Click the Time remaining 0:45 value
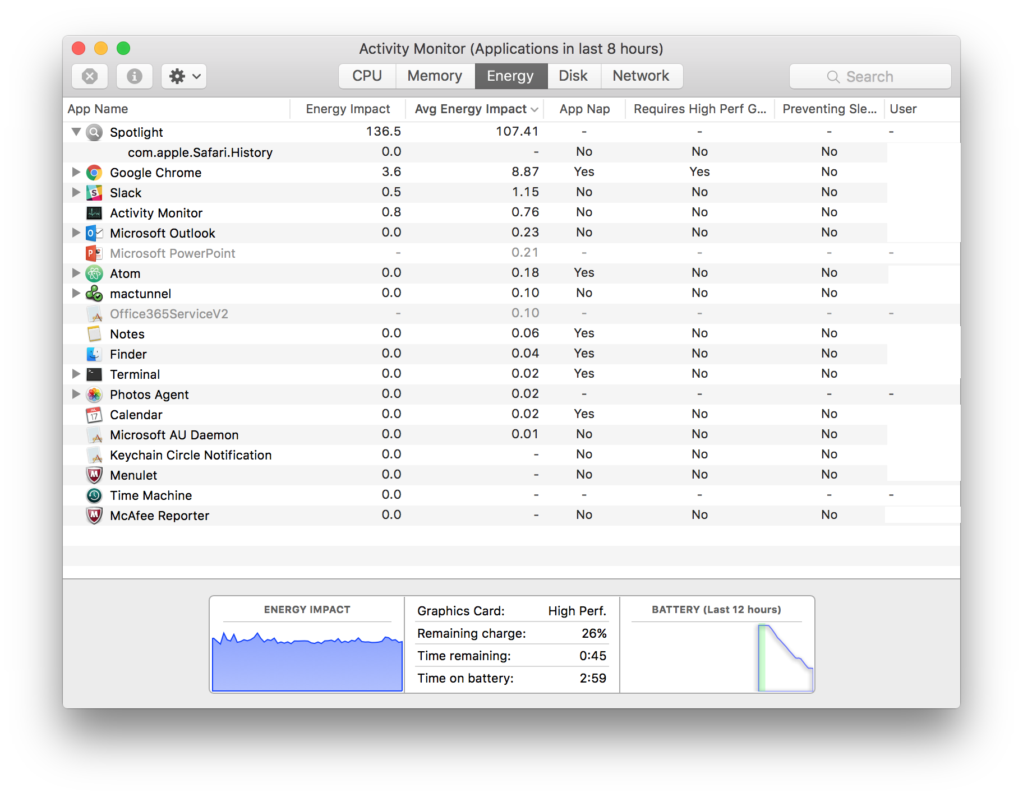This screenshot has height=798, width=1023. click(x=593, y=656)
